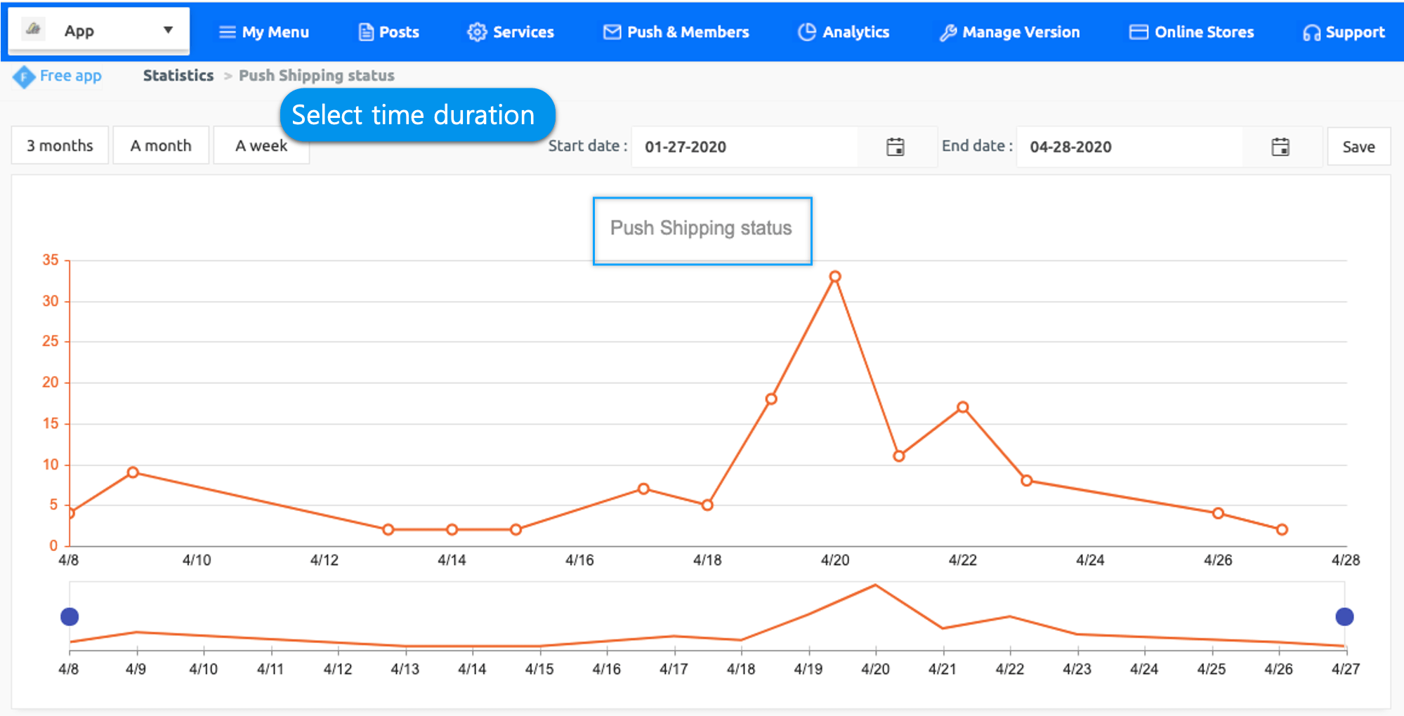This screenshot has width=1404, height=716.
Task: Click the Services gear icon
Action: tap(477, 32)
